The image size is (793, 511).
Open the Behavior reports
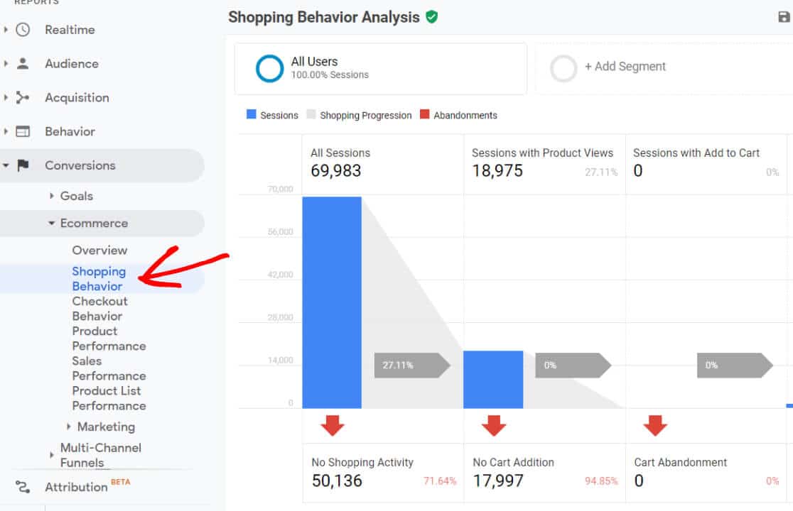70,131
